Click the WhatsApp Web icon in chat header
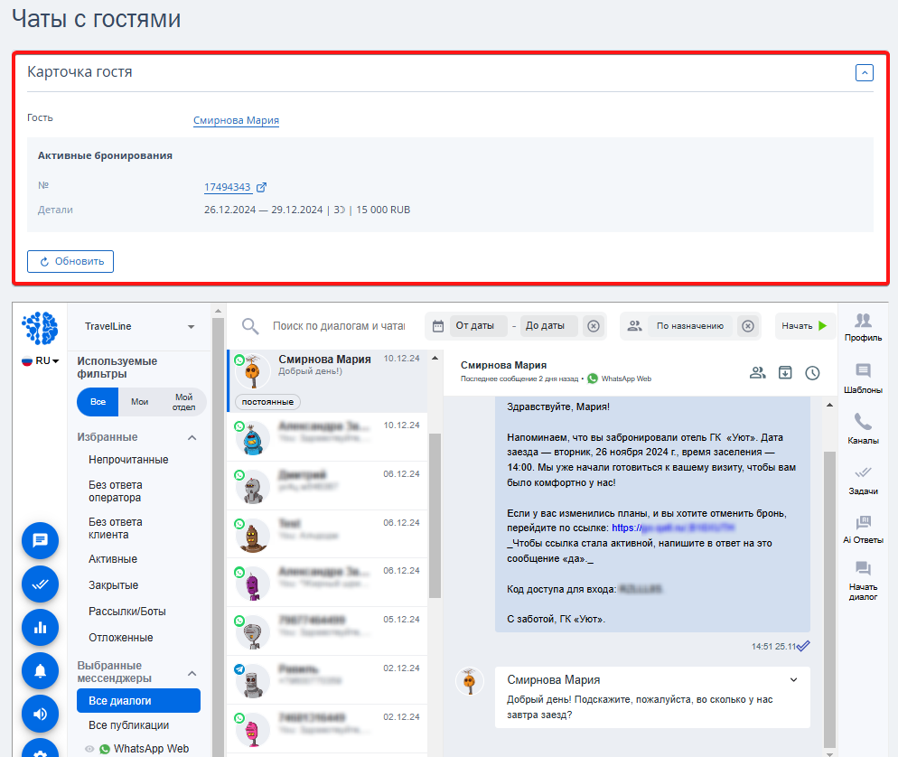 click(593, 378)
